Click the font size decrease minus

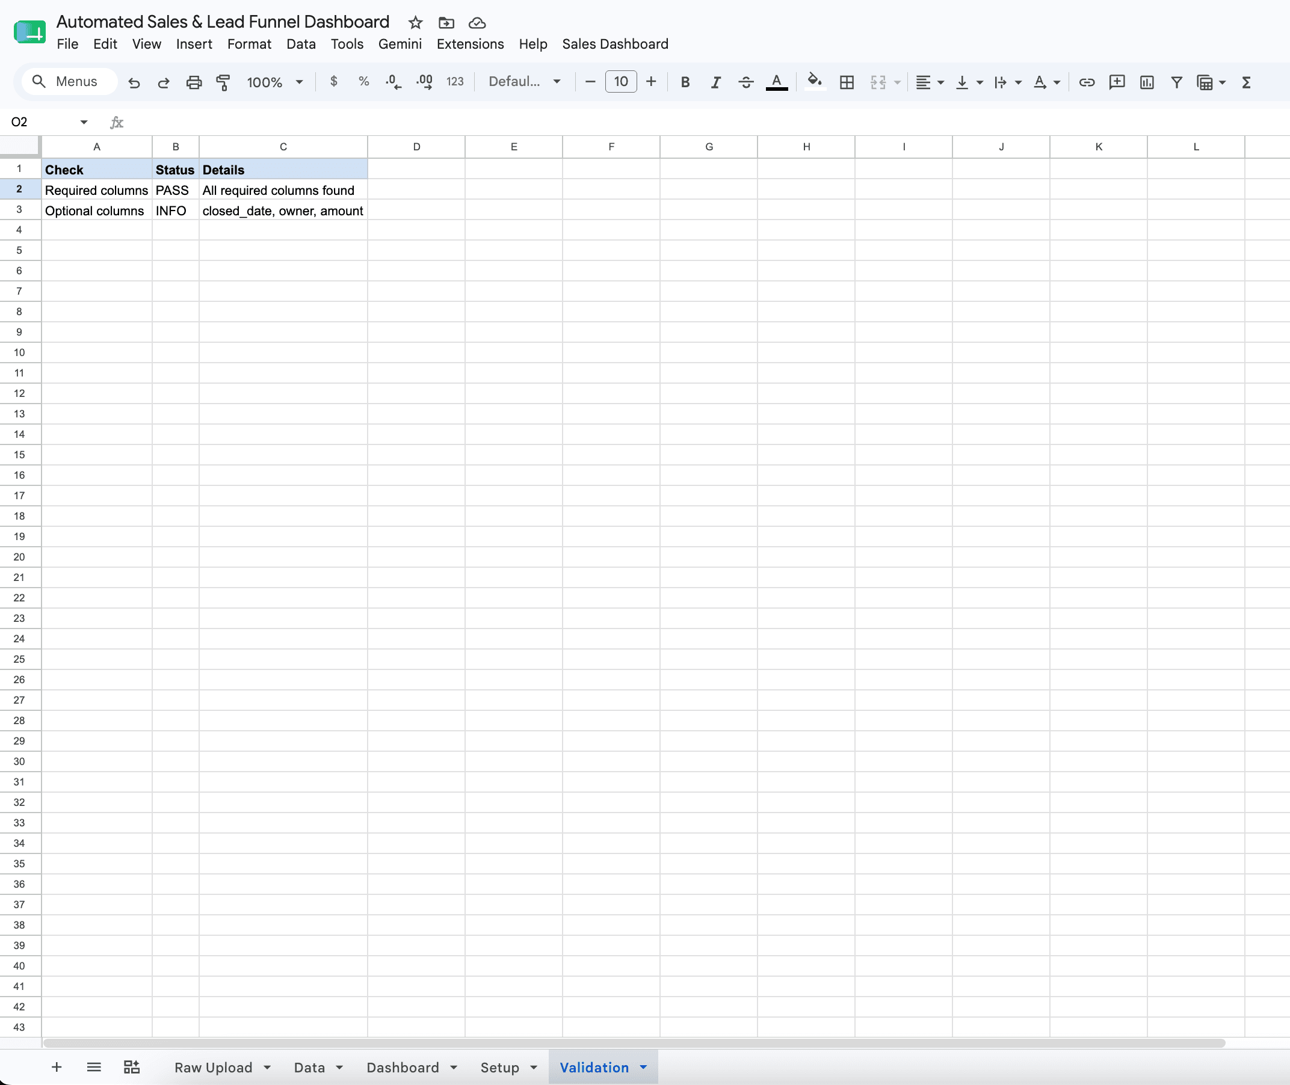590,81
